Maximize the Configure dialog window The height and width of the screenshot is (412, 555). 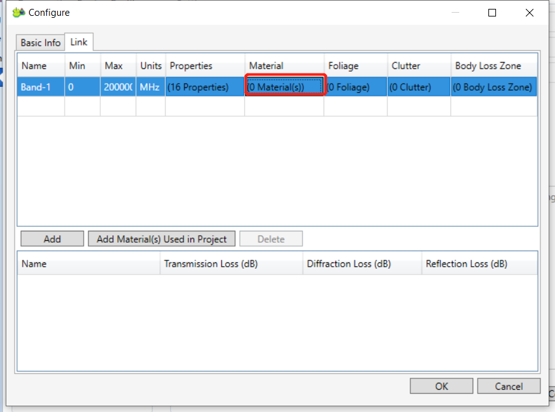coord(492,13)
